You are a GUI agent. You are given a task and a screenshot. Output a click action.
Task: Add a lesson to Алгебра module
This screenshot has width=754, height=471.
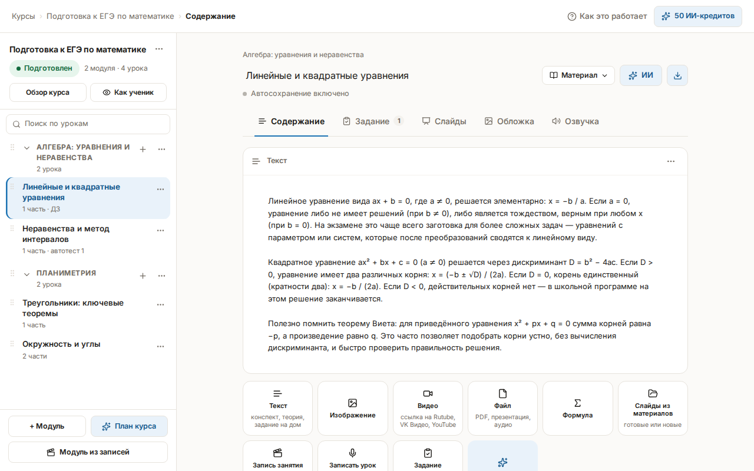143,150
